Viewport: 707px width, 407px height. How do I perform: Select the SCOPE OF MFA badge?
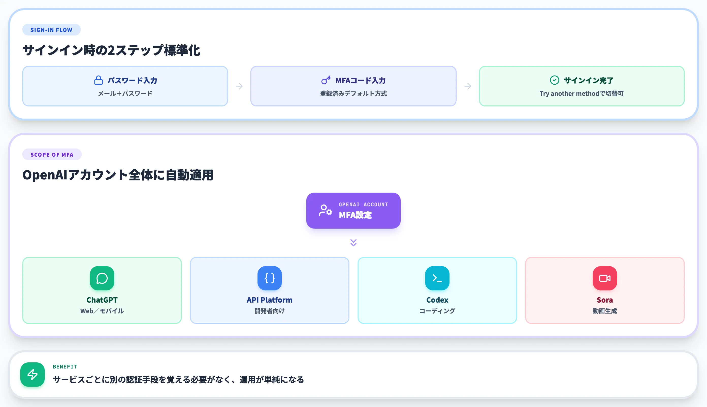point(52,155)
